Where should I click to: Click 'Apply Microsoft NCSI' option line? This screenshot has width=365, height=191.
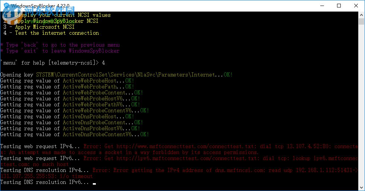click(39, 27)
